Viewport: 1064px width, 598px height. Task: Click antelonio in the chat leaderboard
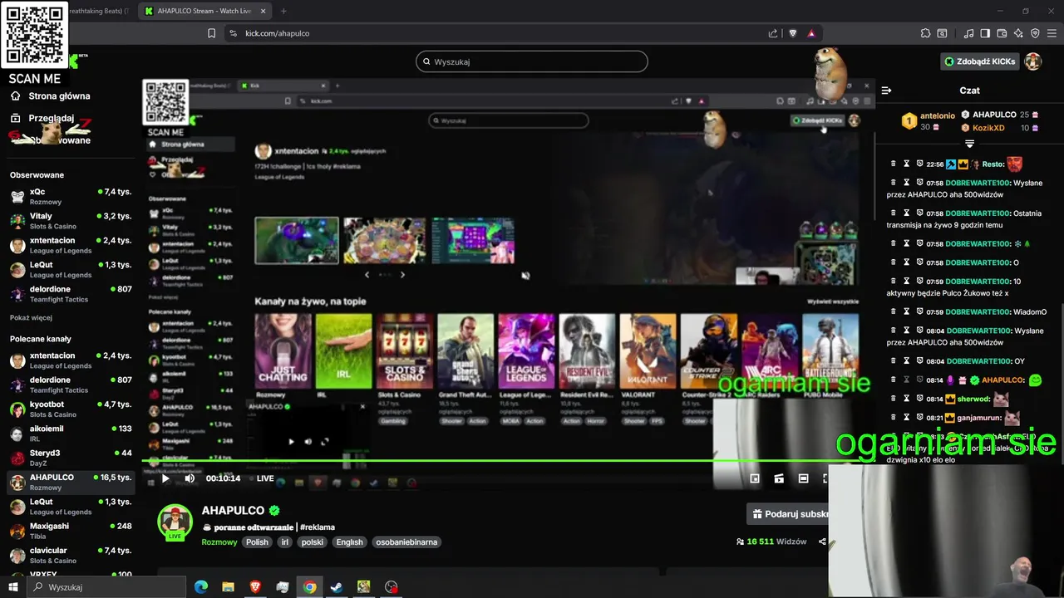pos(938,116)
